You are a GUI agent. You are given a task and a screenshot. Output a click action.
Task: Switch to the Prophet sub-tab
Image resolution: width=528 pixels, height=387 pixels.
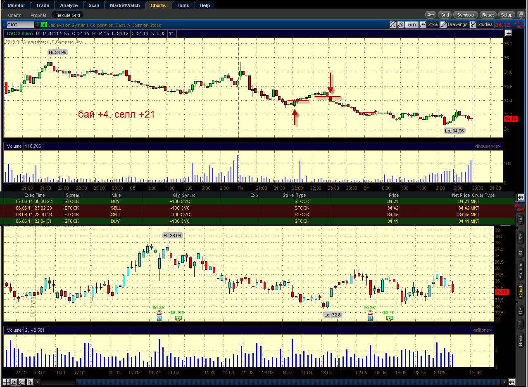[x=38, y=15]
